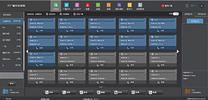Viewport: 208px width, 100px height.
Task: Click the page indicator dots below cards
Action: click(x=102, y=87)
